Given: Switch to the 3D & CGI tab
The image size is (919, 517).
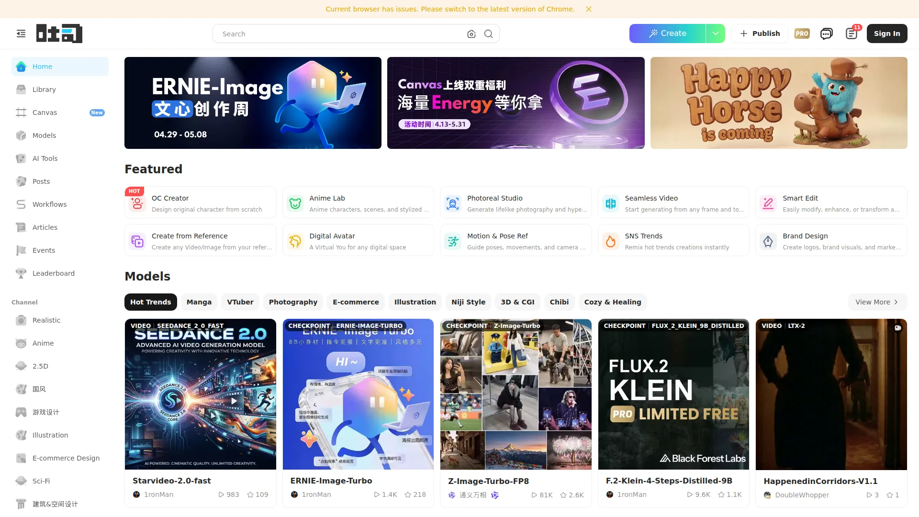Looking at the screenshot, I should (517, 302).
